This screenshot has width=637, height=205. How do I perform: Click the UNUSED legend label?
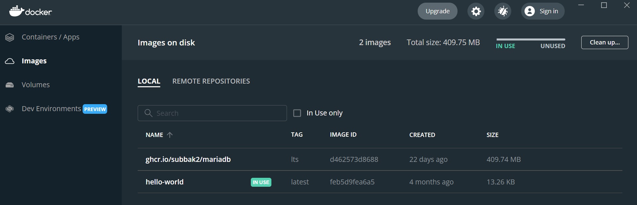tap(553, 46)
